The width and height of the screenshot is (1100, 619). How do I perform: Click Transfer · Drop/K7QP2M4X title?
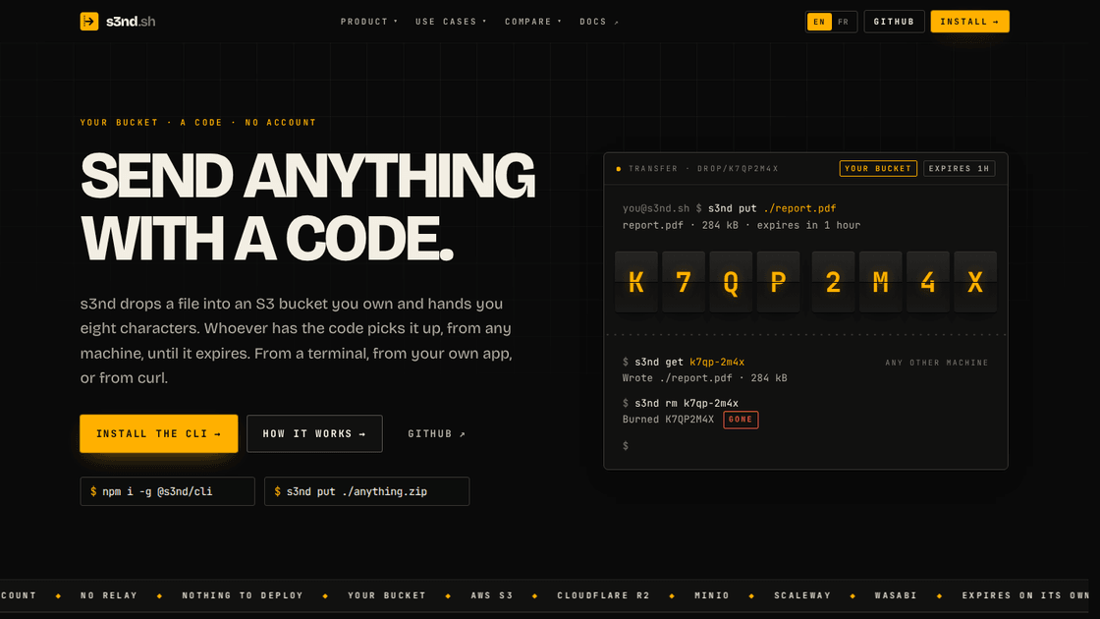703,168
